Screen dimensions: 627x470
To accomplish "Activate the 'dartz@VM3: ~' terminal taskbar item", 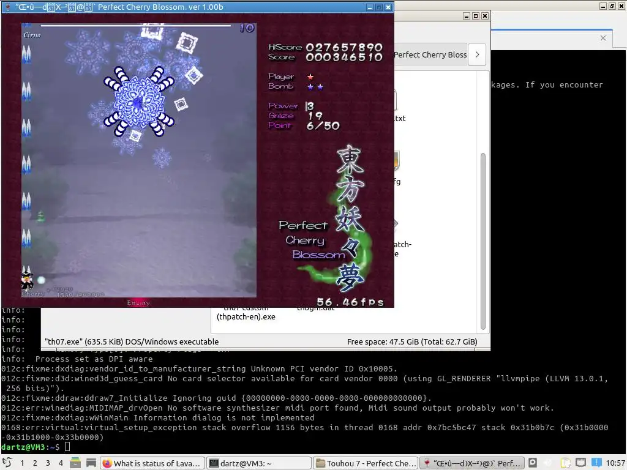I will (260, 463).
